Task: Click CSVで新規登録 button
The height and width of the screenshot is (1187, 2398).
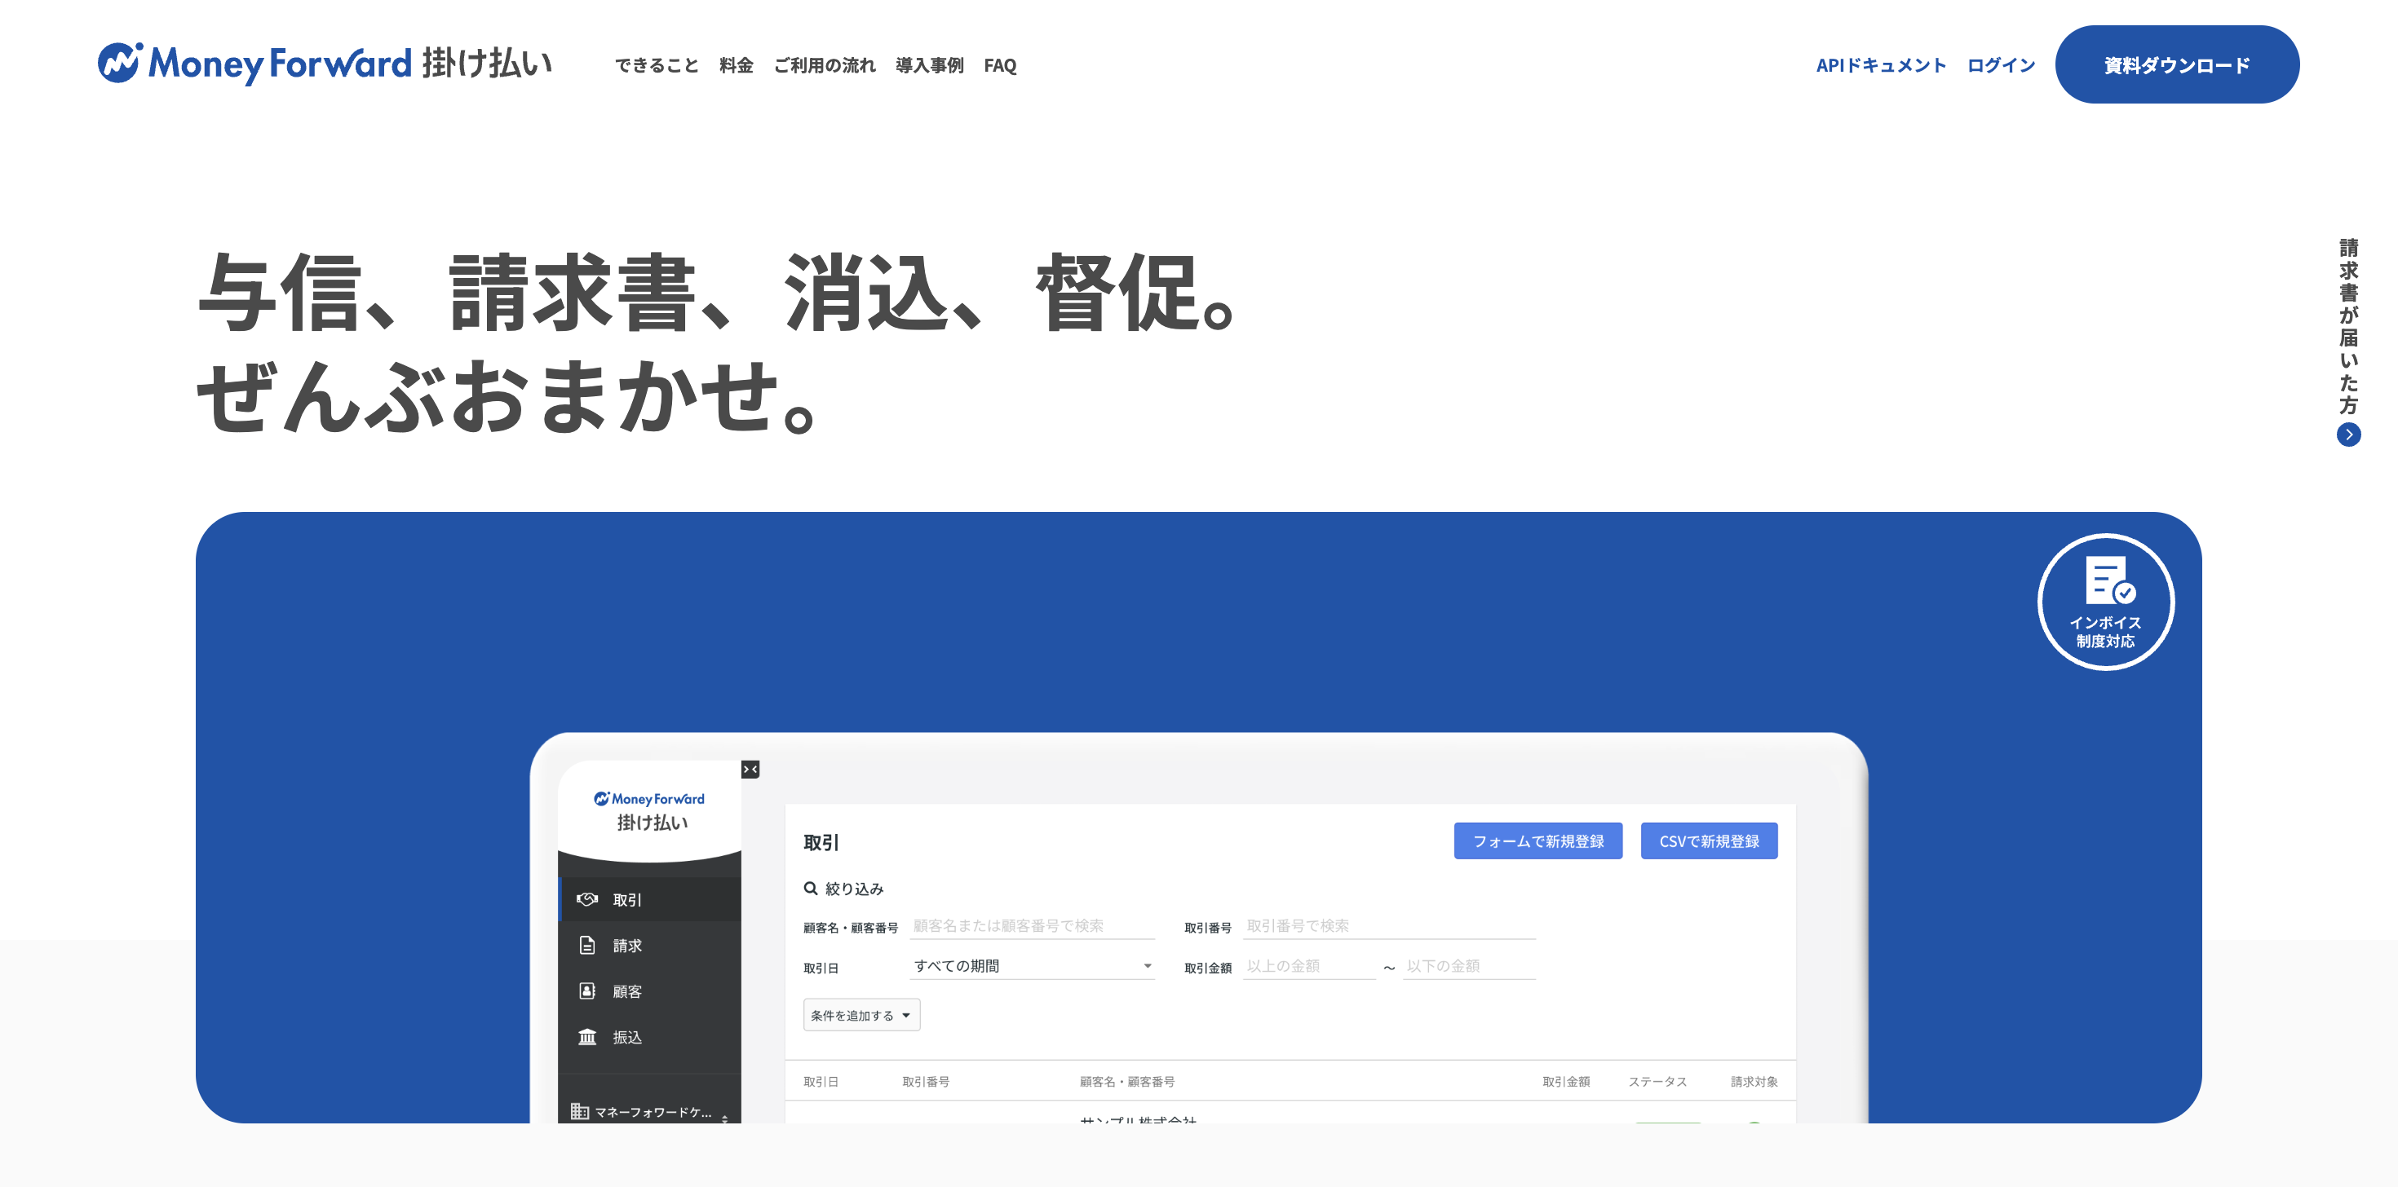Action: pos(1709,841)
